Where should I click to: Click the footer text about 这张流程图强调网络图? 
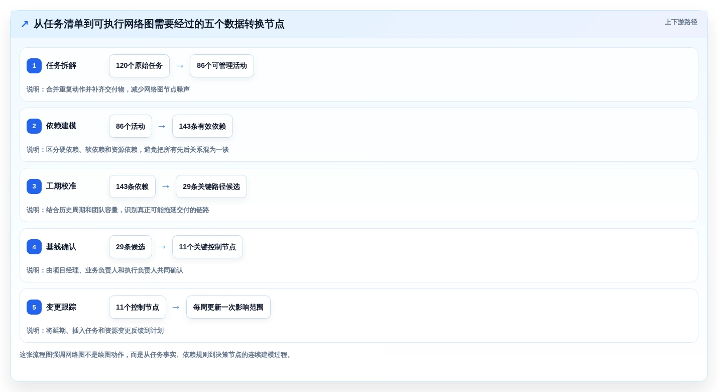[156, 355]
